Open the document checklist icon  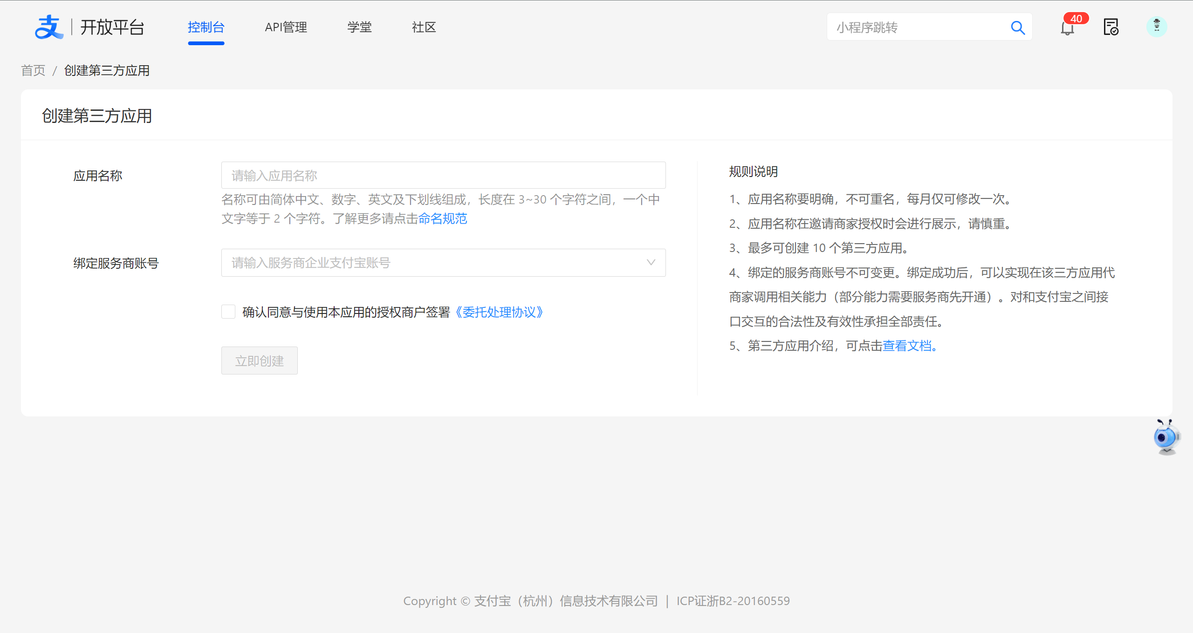click(1111, 27)
